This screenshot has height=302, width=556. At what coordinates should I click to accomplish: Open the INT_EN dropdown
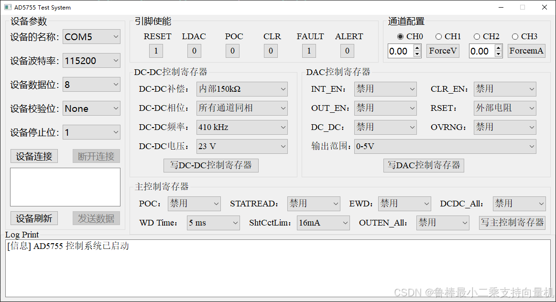385,89
